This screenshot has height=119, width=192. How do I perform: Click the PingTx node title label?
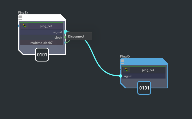pos(23,13)
